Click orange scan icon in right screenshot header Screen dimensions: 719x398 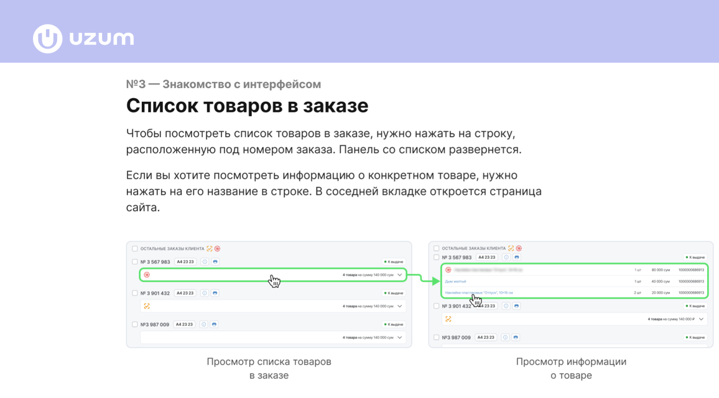pyautogui.click(x=511, y=248)
